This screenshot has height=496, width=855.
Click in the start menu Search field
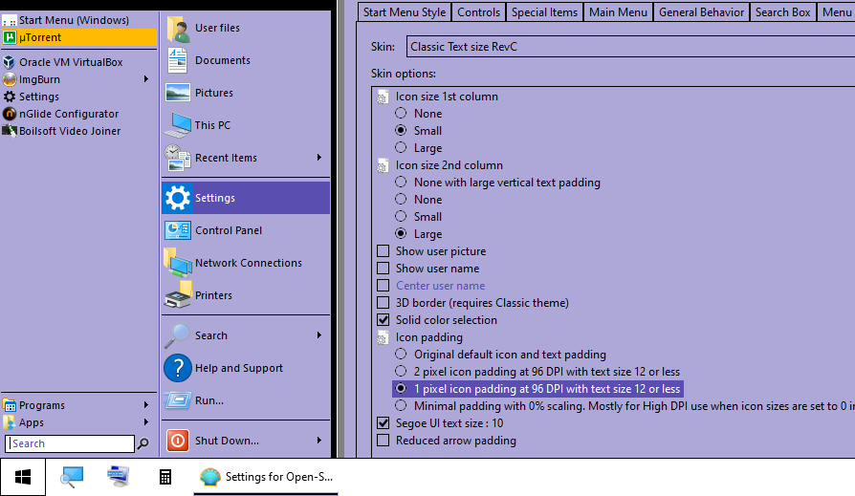[x=70, y=443]
